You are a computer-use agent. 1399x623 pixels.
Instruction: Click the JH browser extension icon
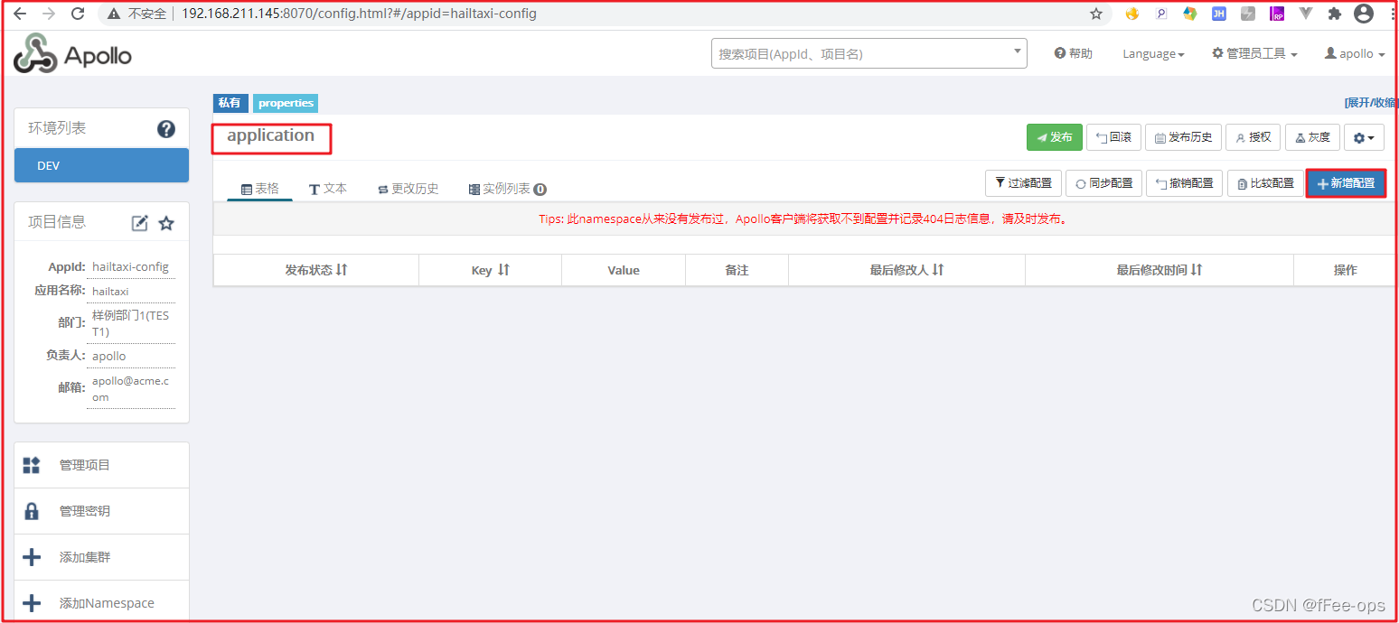(x=1218, y=14)
